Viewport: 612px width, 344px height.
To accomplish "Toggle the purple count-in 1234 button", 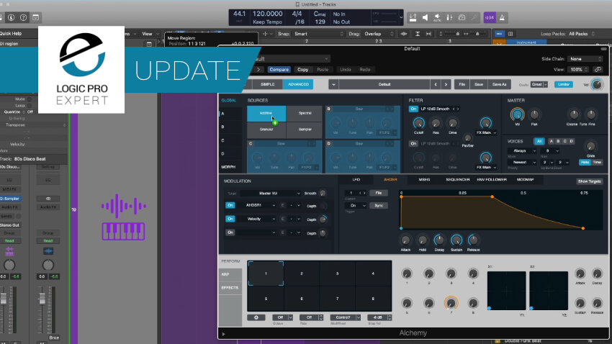I will [x=490, y=17].
